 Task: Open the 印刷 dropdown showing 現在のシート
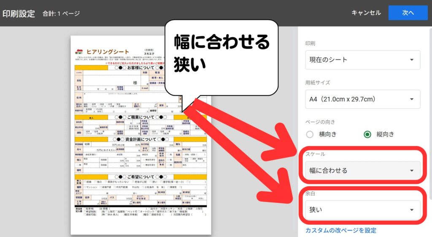click(362, 60)
